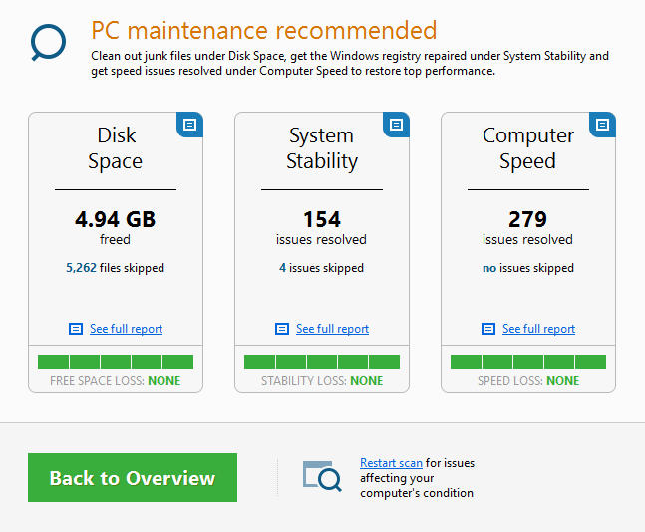Select the '4.94 GB freed' figure
The image size is (645, 532).
click(116, 219)
